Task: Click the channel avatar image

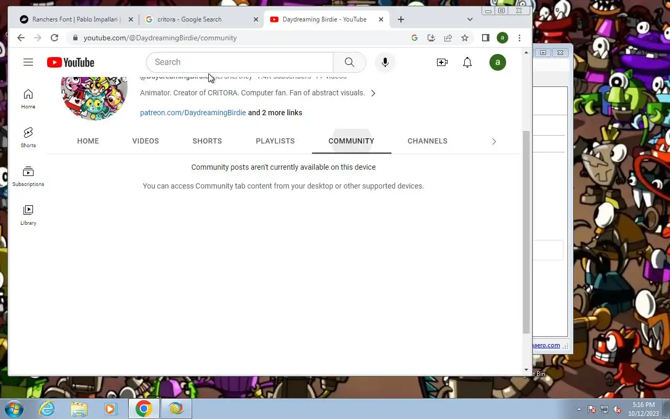Action: point(94,97)
